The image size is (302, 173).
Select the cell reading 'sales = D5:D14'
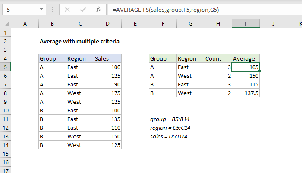(x=169, y=136)
